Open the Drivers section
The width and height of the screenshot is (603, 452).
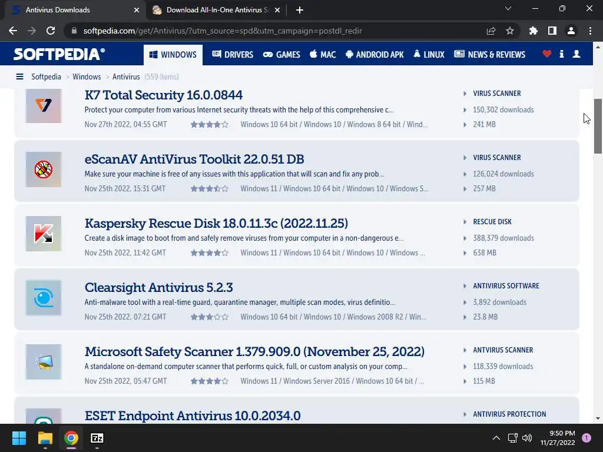233,55
